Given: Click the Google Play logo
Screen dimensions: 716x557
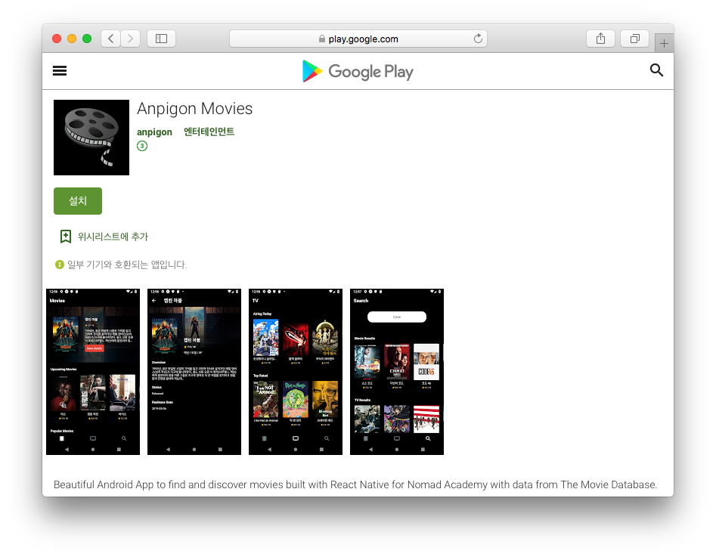Looking at the screenshot, I should pos(358,72).
